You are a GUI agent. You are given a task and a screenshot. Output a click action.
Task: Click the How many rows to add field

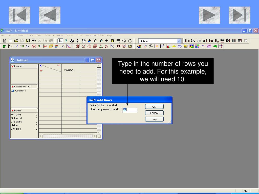130,110
